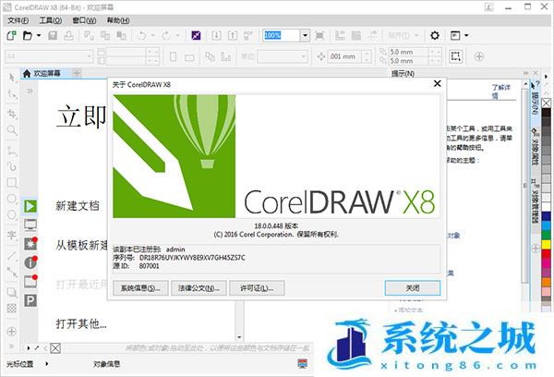Open the File menu
554x377 pixels.
point(18,21)
